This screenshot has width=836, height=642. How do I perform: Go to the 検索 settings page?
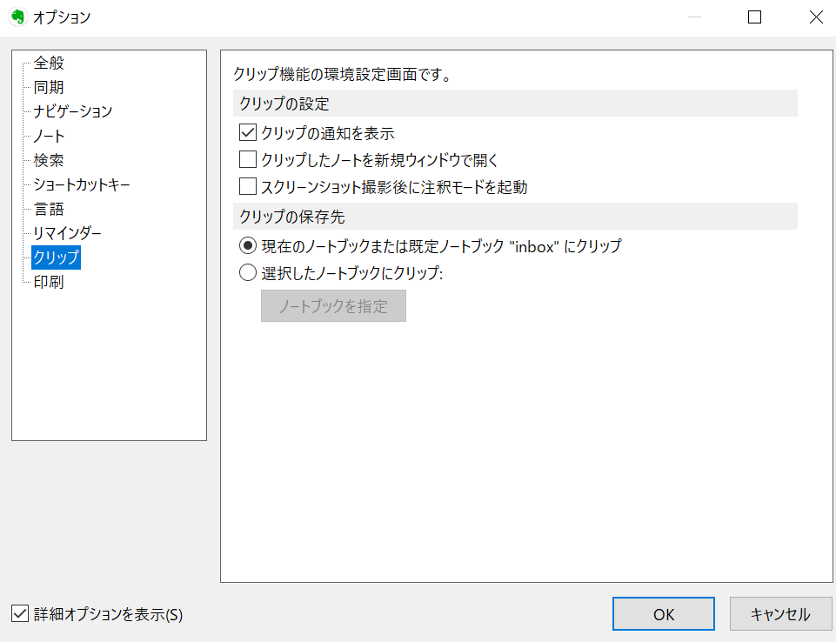click(49, 160)
